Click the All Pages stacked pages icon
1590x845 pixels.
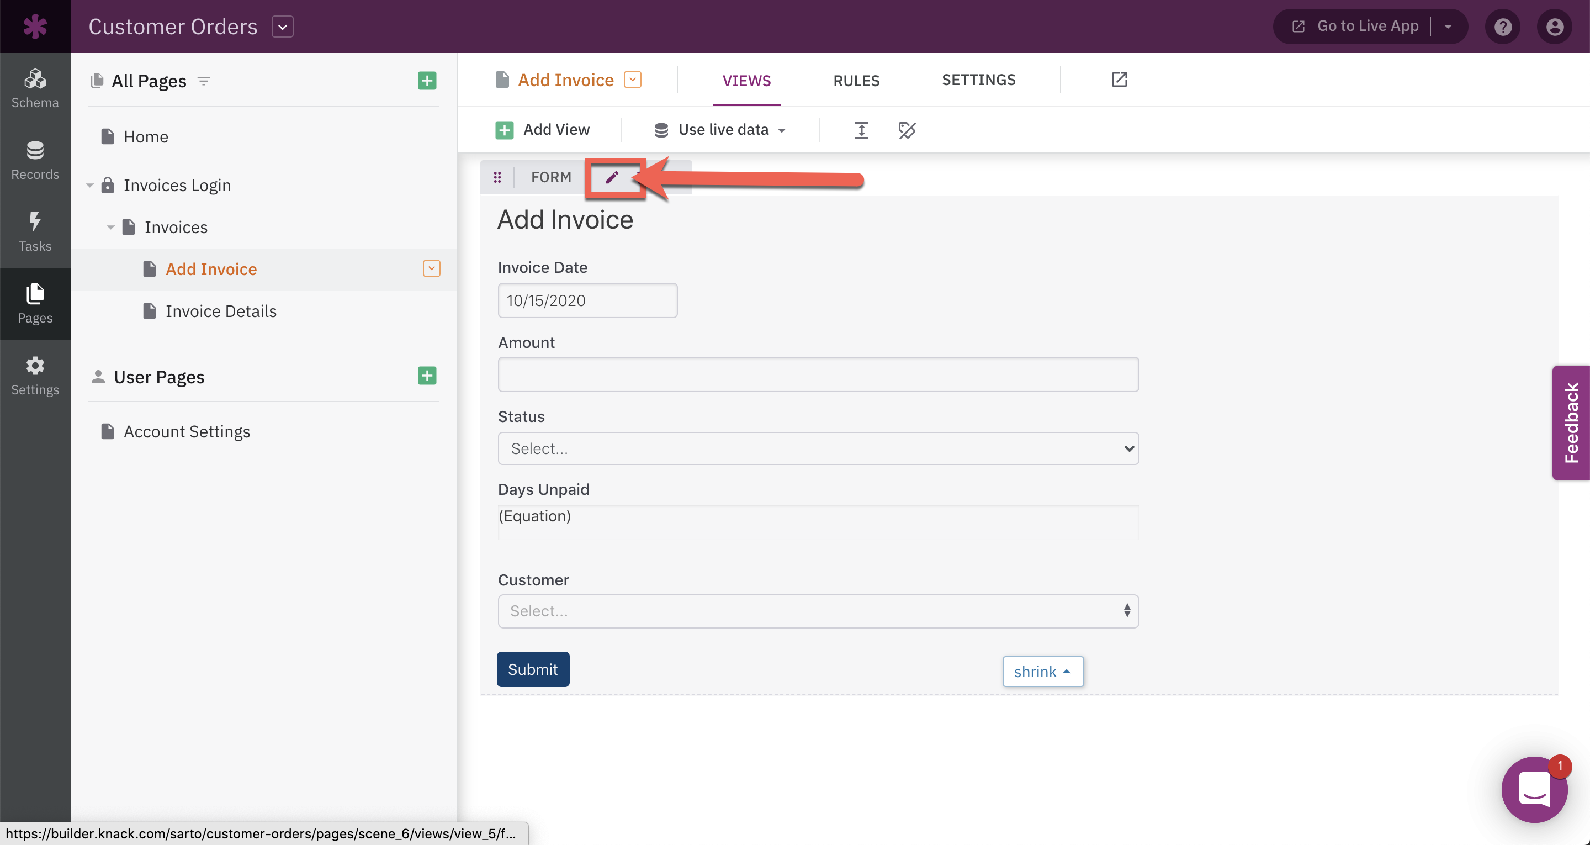(97, 81)
